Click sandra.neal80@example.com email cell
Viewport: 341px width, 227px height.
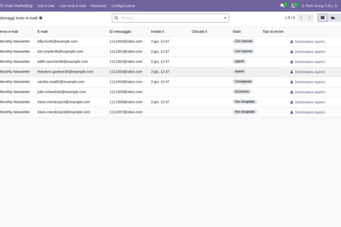[x=61, y=82]
